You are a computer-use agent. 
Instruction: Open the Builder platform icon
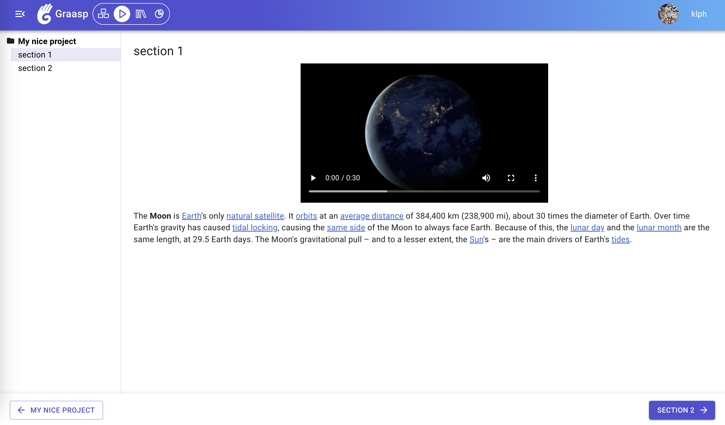coord(103,14)
